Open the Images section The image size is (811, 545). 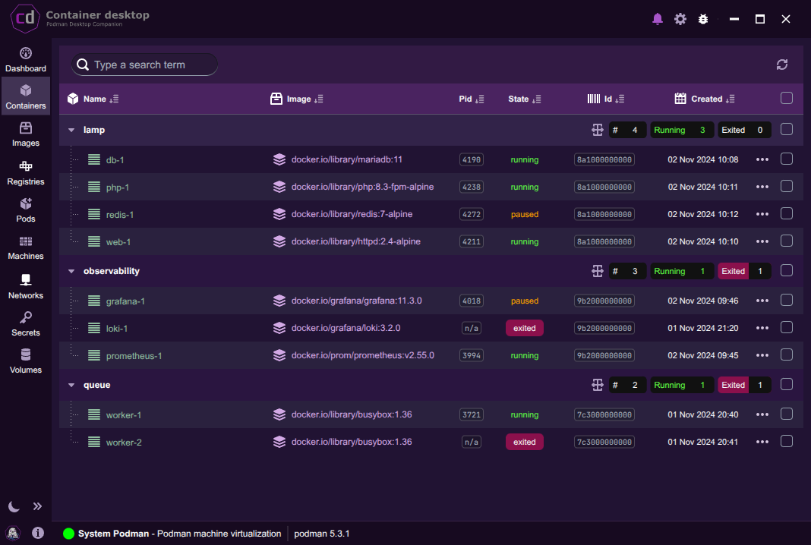(25, 134)
